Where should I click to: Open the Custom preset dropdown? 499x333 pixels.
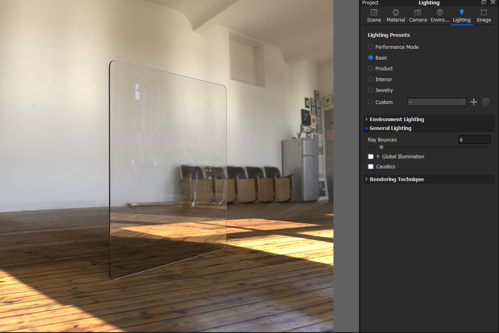437,102
